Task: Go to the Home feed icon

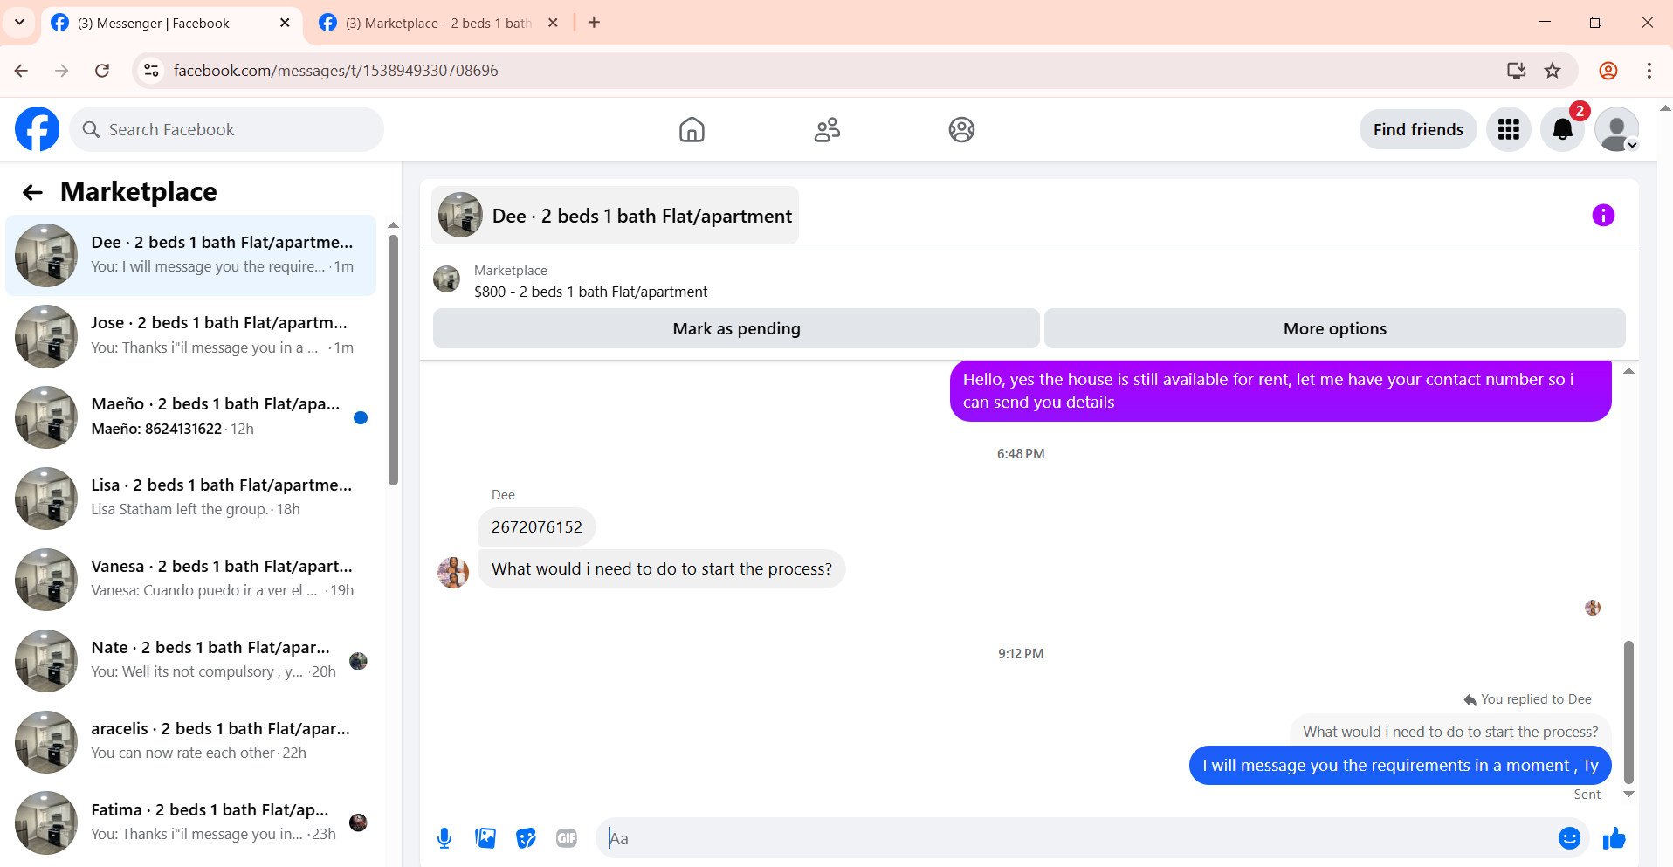Action: click(692, 129)
